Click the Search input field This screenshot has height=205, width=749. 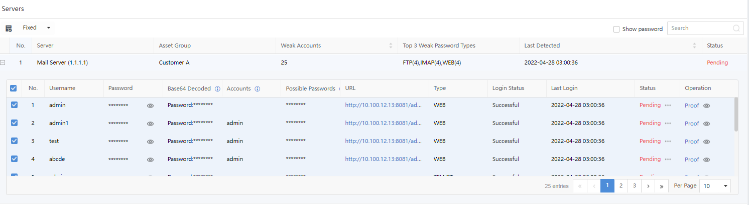tap(700, 28)
